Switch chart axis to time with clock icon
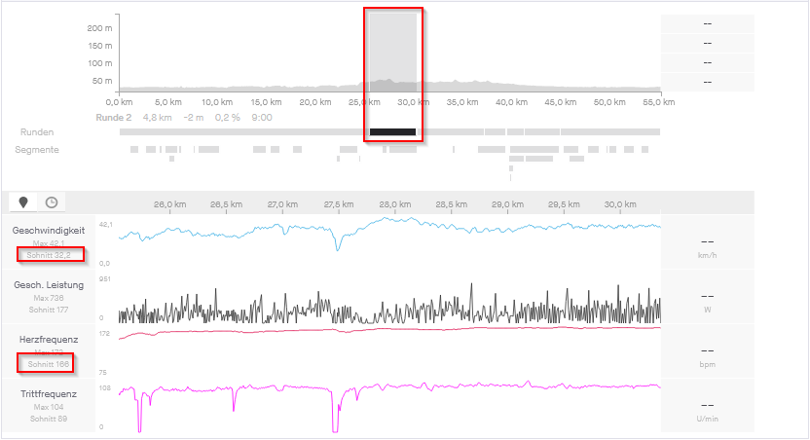The height and width of the screenshot is (440, 810). click(51, 202)
